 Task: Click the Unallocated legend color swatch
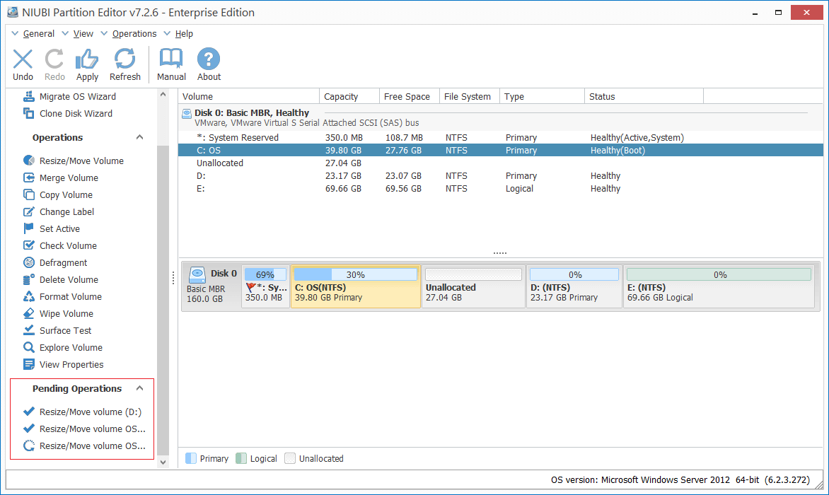290,458
